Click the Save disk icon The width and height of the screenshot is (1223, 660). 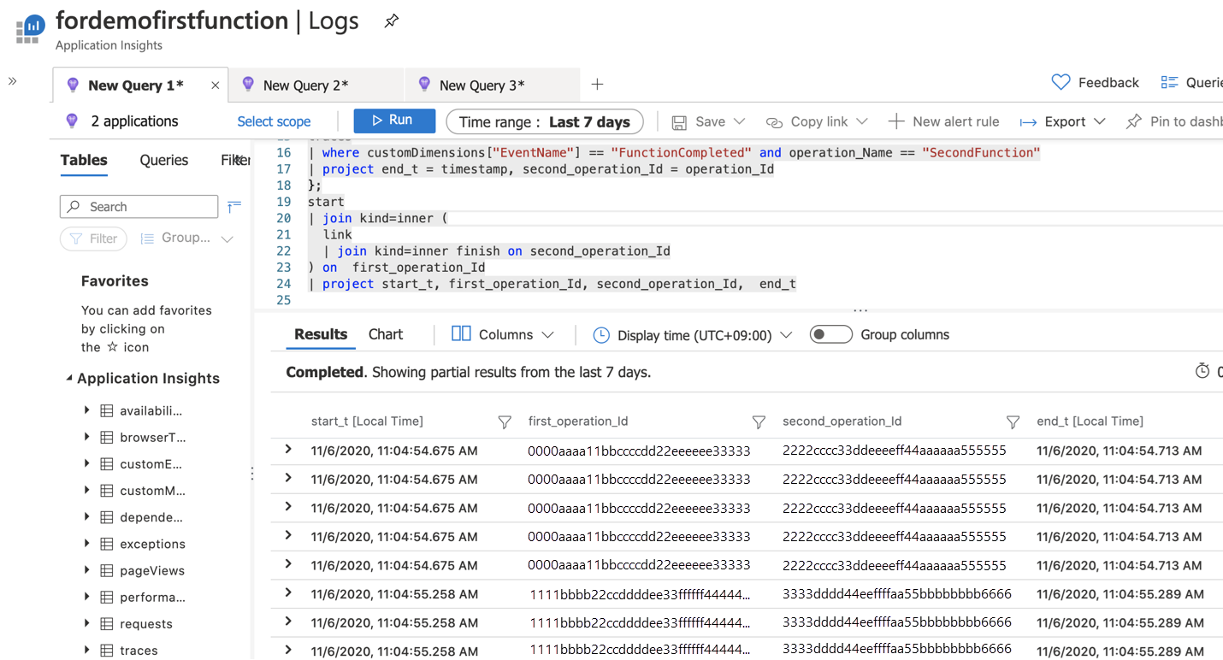pyautogui.click(x=679, y=122)
